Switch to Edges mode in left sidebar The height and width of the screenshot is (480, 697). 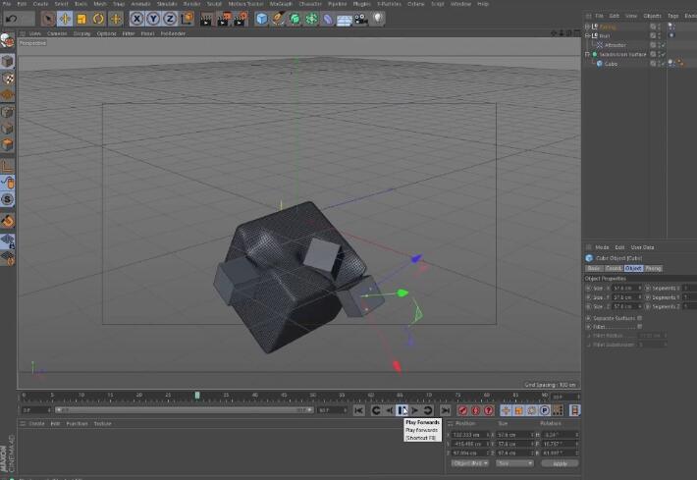tap(7, 129)
